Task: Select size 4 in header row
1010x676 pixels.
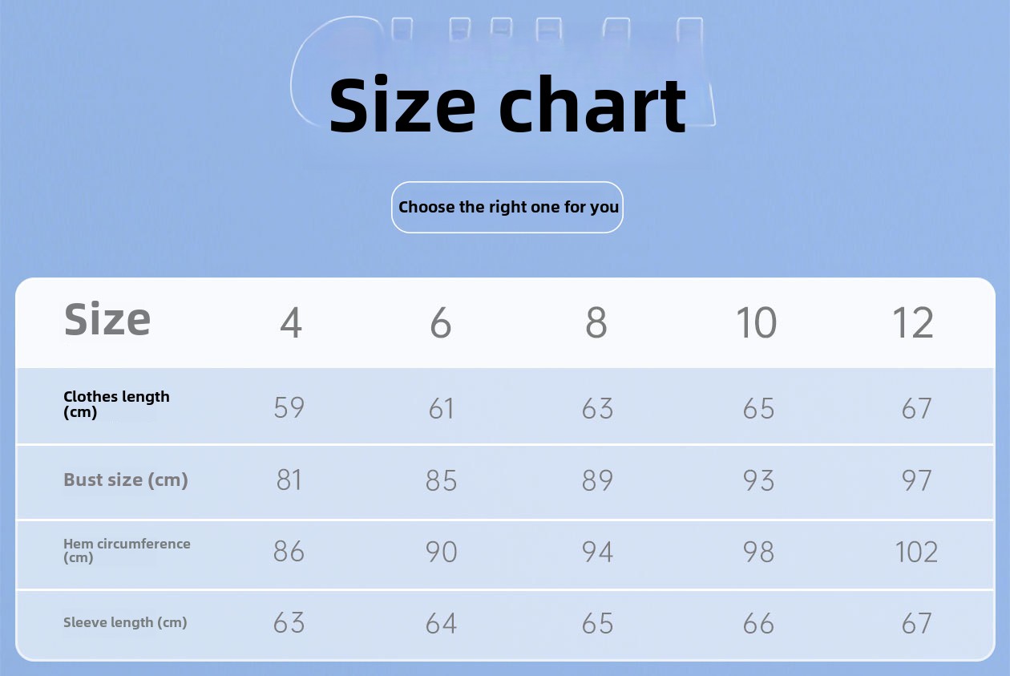Action: (290, 323)
